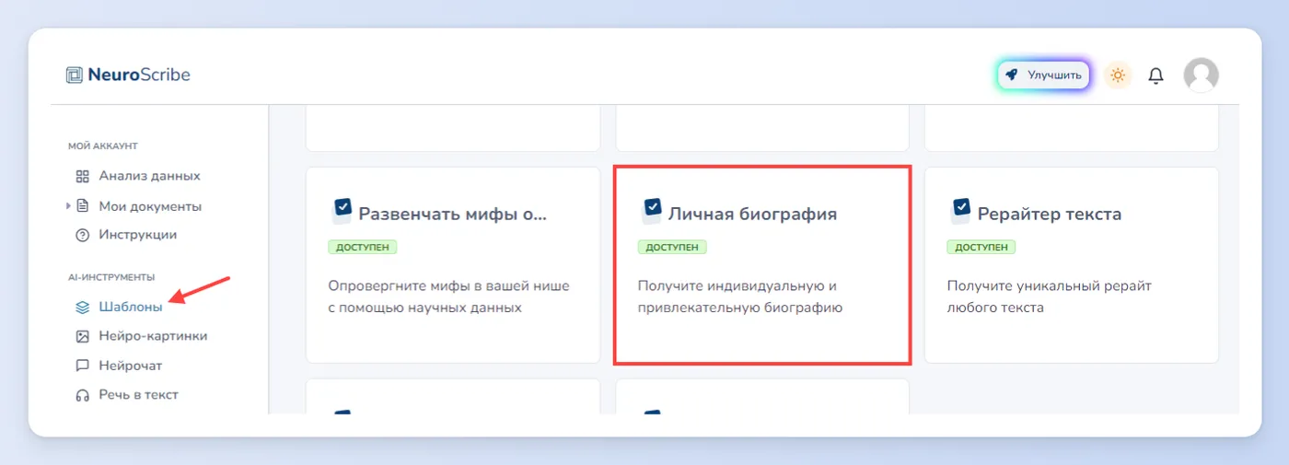Open Нейро-картинки tool
The image size is (1289, 465).
point(153,336)
